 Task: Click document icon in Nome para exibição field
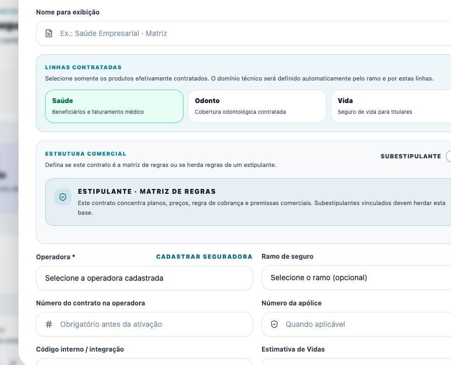pos(49,33)
